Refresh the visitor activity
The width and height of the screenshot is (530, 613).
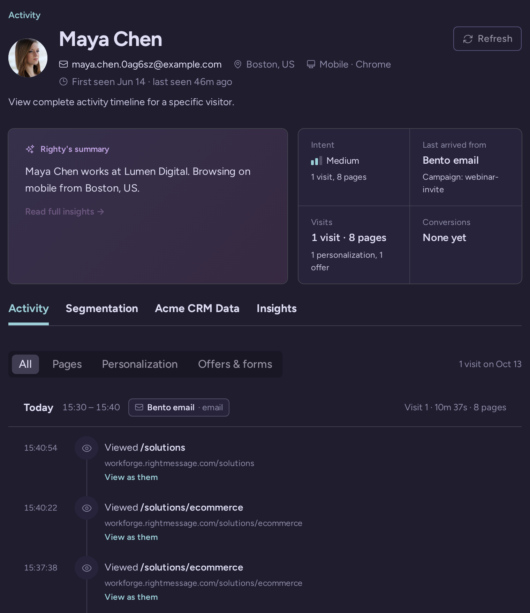tap(487, 39)
